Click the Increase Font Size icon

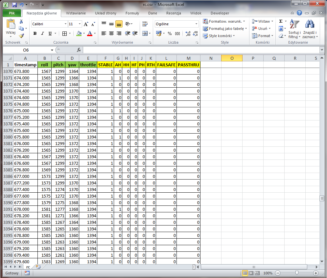86,24
